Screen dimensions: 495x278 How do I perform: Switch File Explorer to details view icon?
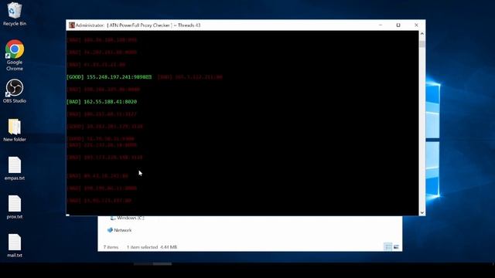388,247
